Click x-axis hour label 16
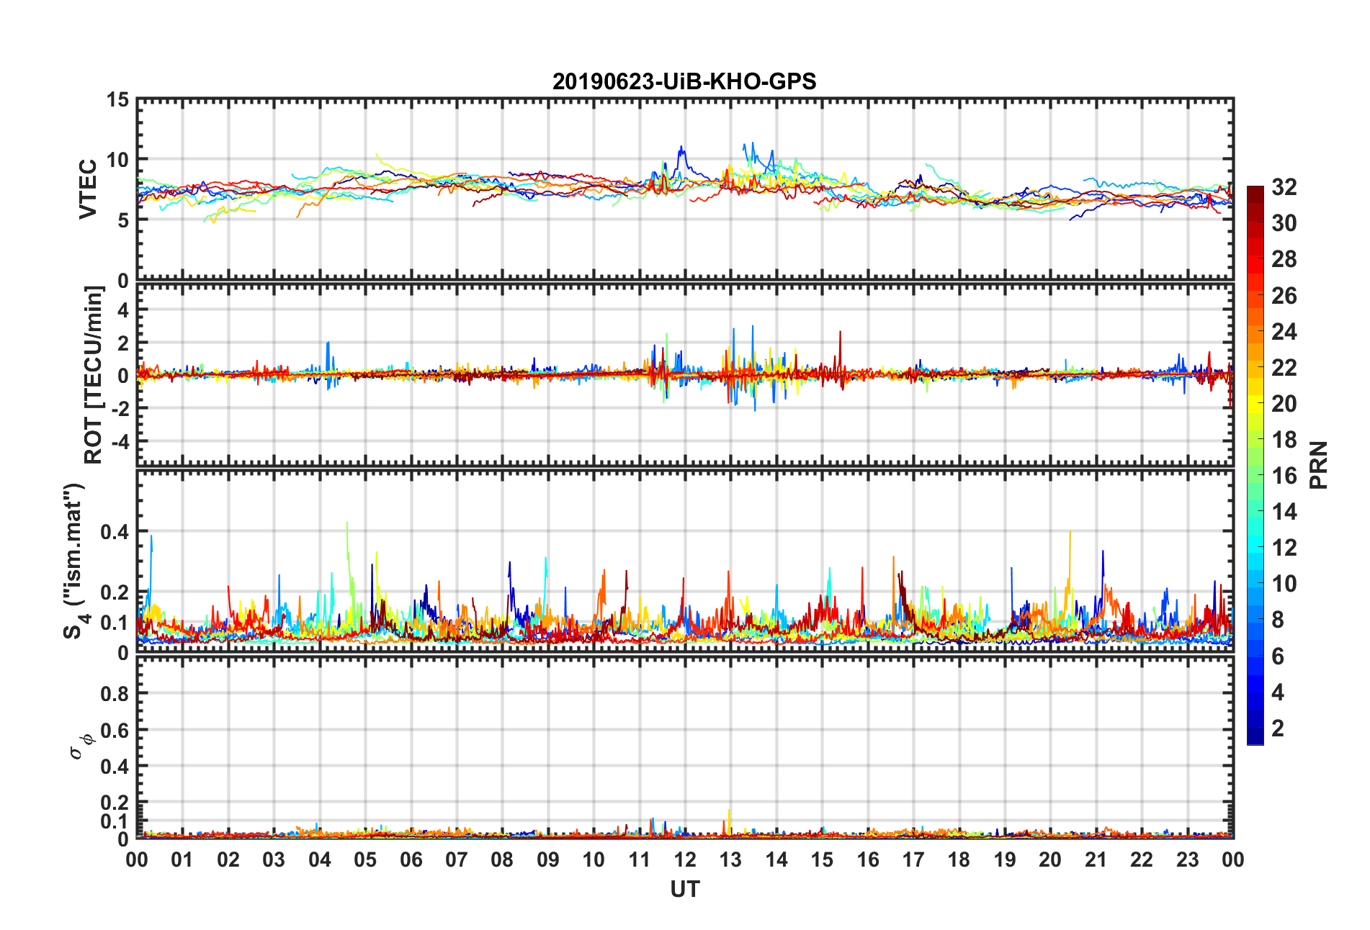This screenshot has height=930, width=1370. tap(868, 859)
